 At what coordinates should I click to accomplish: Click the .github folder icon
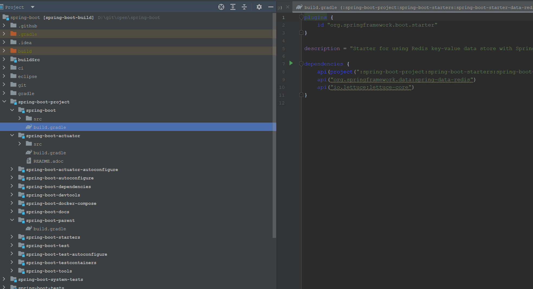click(x=13, y=25)
